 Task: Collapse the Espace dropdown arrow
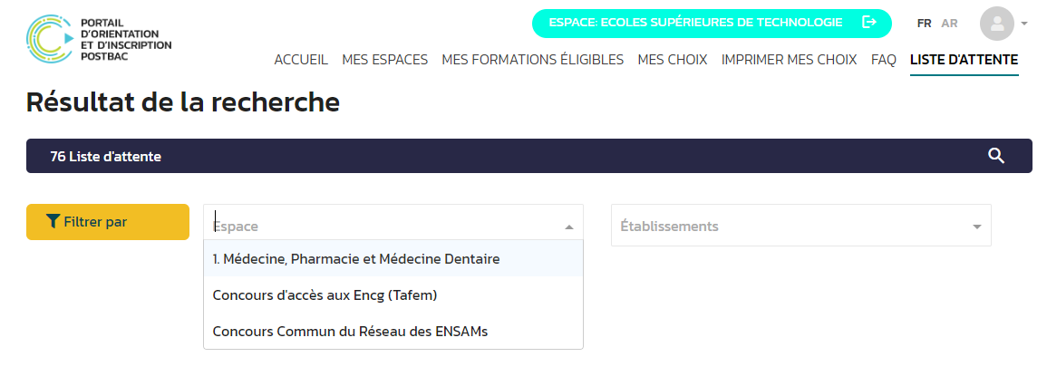pos(568,227)
